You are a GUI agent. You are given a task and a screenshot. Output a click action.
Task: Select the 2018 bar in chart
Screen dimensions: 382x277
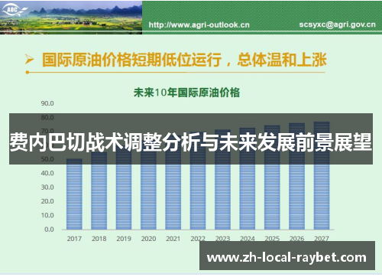click(x=99, y=191)
